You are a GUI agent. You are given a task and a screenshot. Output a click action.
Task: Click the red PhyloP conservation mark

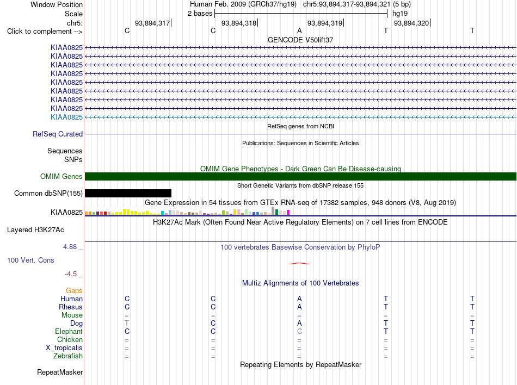click(299, 264)
